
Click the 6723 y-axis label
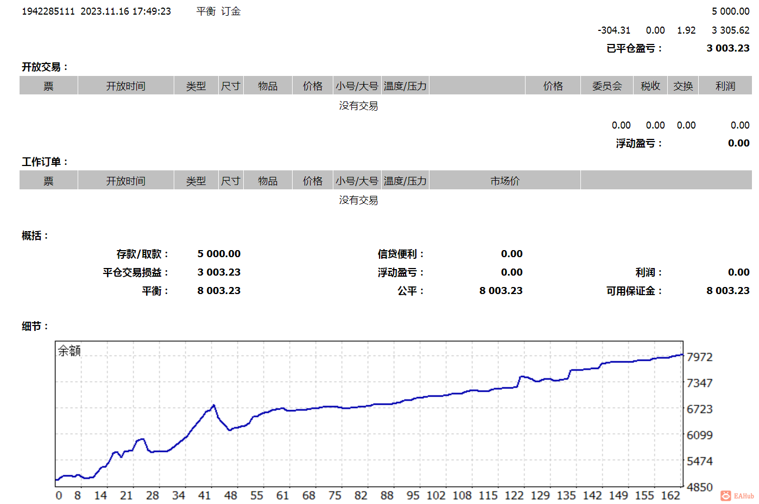pyautogui.click(x=699, y=409)
